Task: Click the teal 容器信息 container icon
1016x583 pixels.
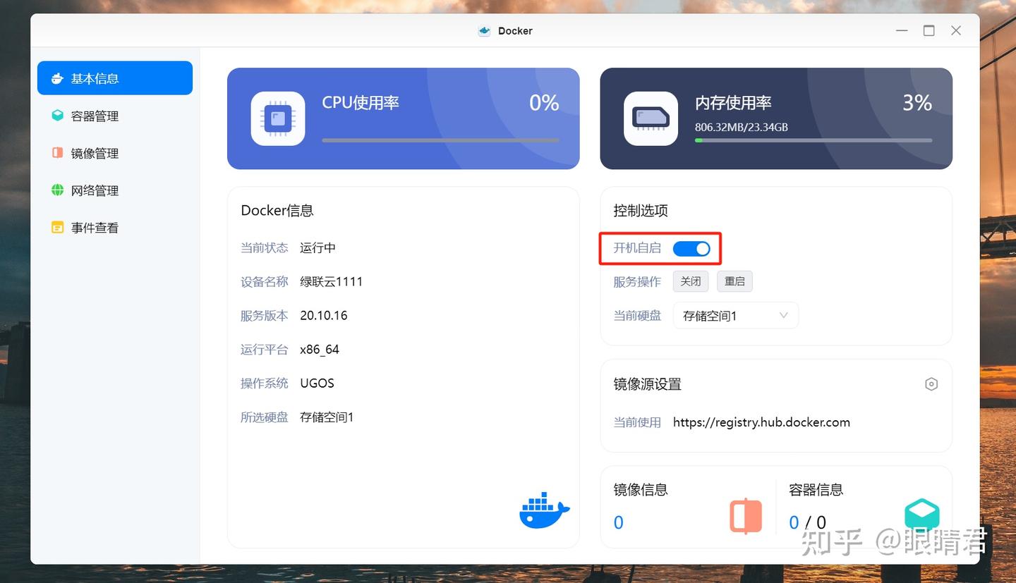Action: click(921, 515)
